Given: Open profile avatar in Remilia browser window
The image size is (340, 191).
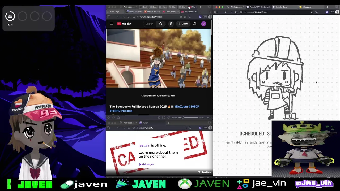Looking at the screenshot, I should (337, 12).
